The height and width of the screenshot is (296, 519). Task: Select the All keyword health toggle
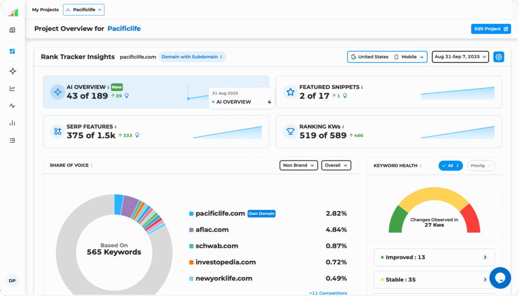coord(450,165)
